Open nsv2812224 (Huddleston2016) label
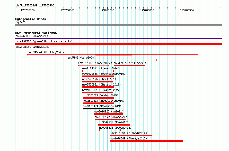The height and width of the screenshot is (151, 229). pyautogui.click(x=103, y=101)
